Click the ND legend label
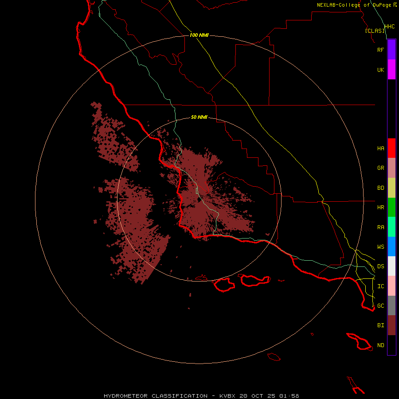The width and height of the screenshot is (399, 399). click(380, 345)
